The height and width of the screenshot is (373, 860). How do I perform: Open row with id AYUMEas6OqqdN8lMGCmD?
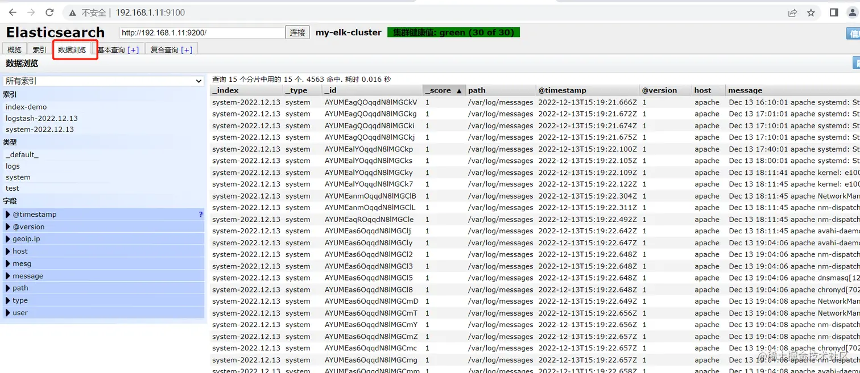pyautogui.click(x=371, y=301)
